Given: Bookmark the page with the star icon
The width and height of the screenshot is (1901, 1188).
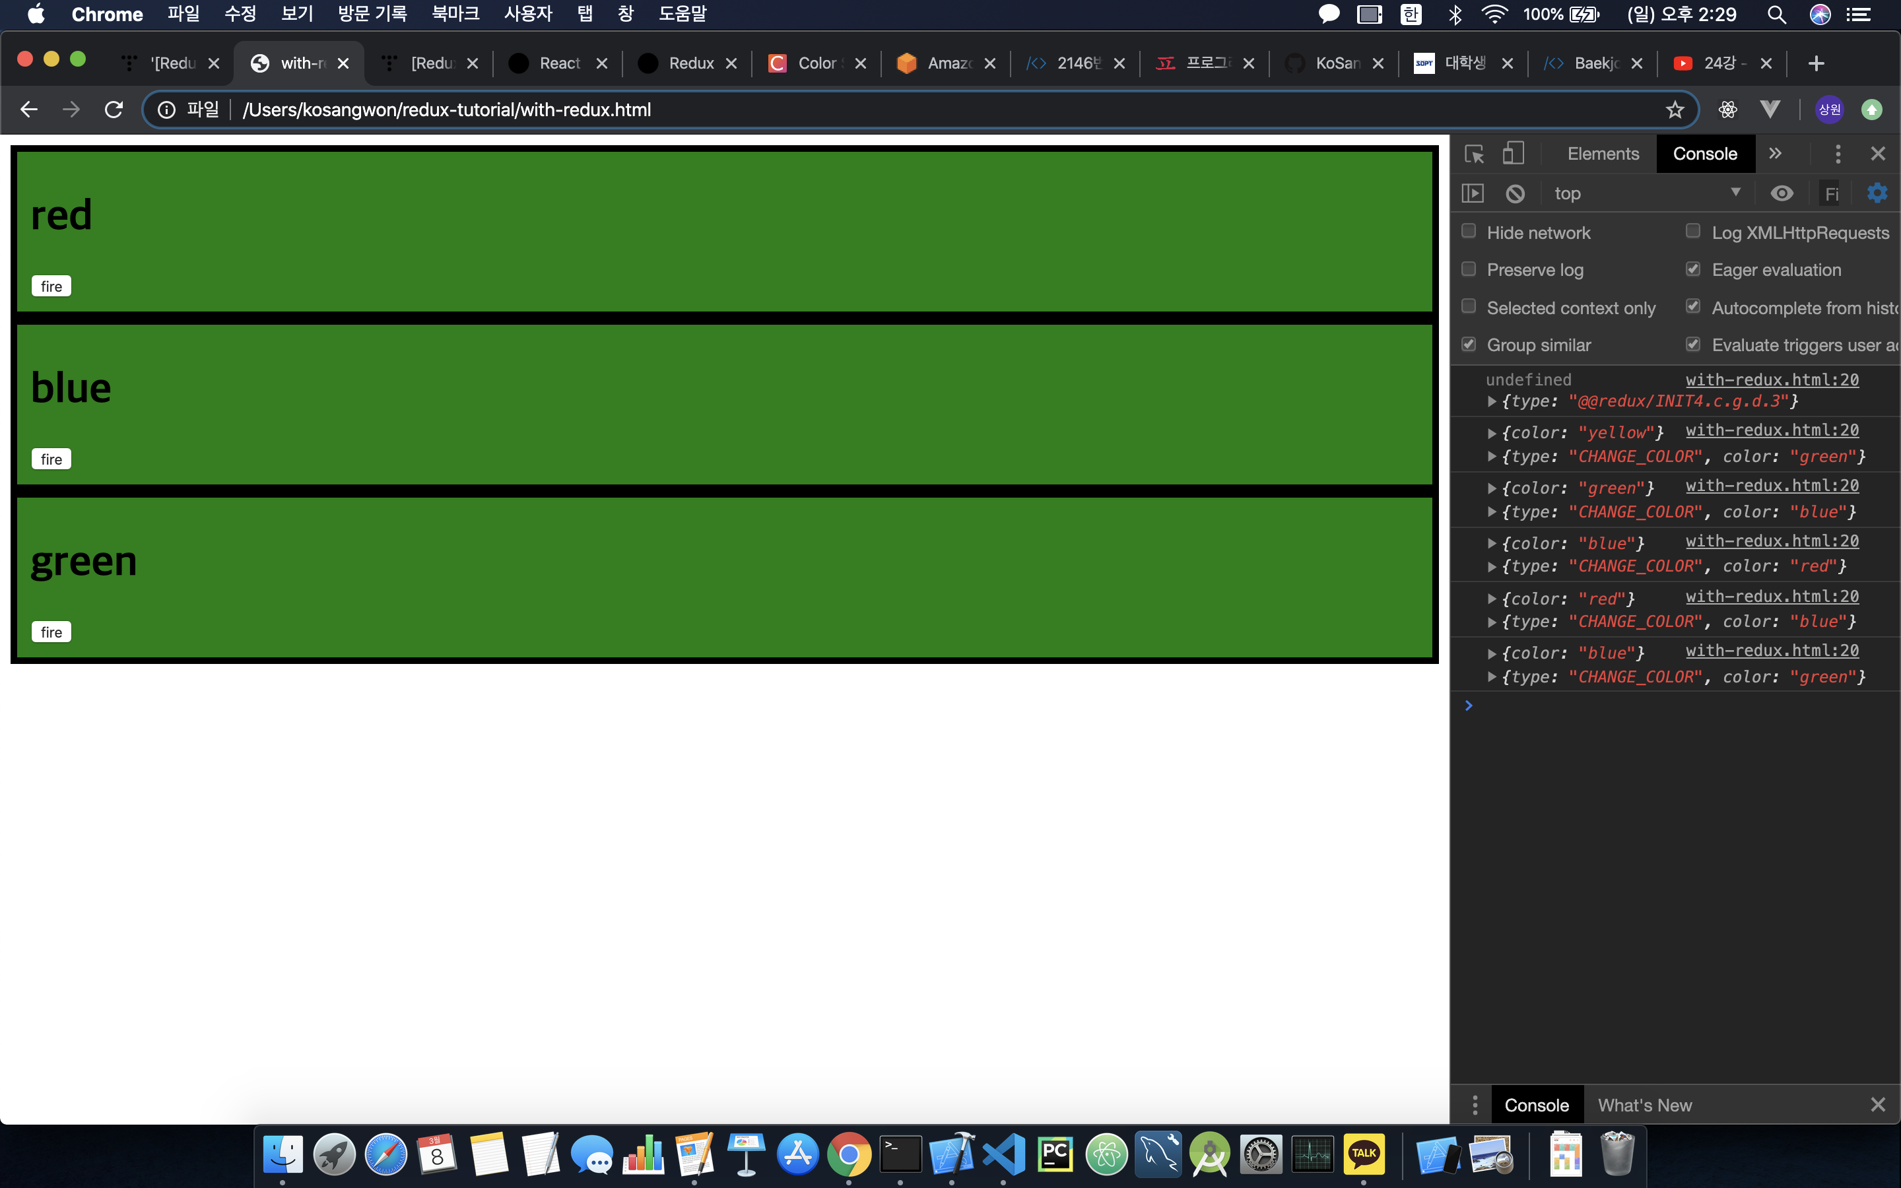Looking at the screenshot, I should click(1675, 110).
